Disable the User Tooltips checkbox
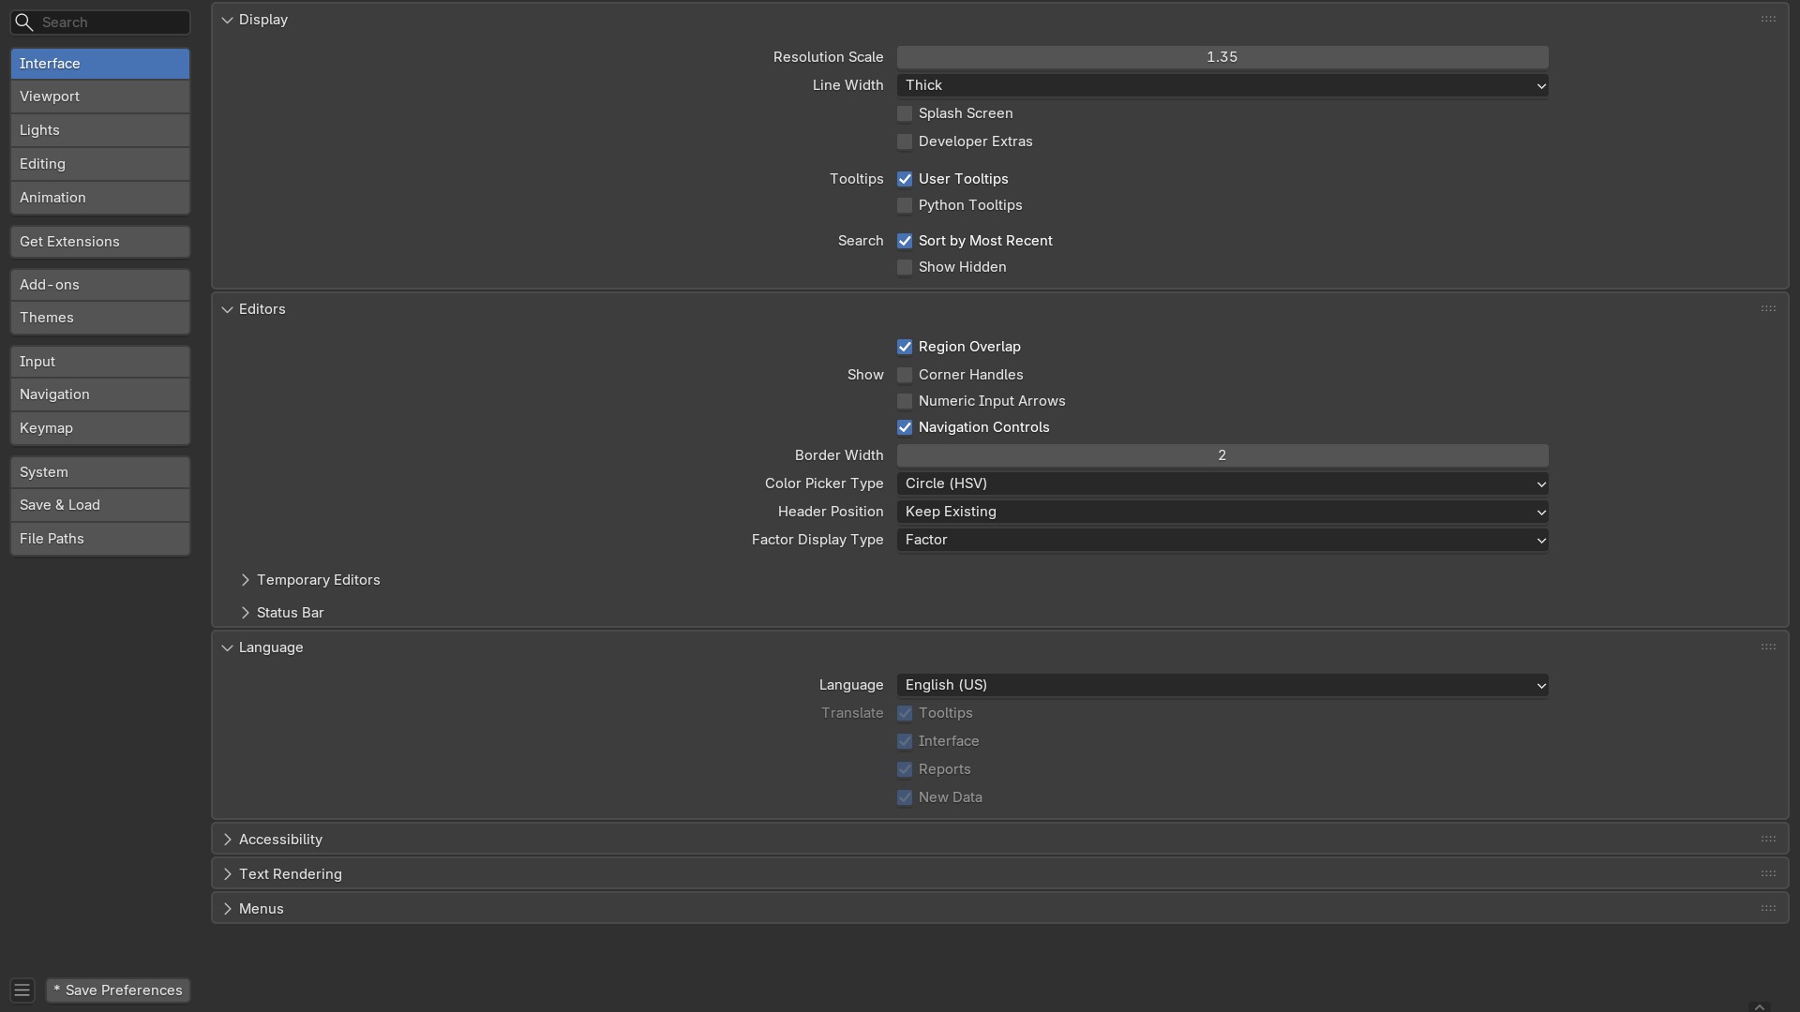 click(905, 179)
